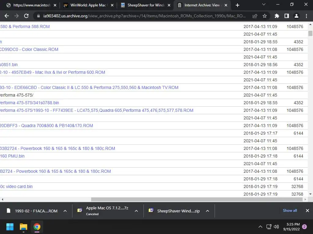Open the downloaded 1993-02 F1ACA ROM file

click(32, 211)
